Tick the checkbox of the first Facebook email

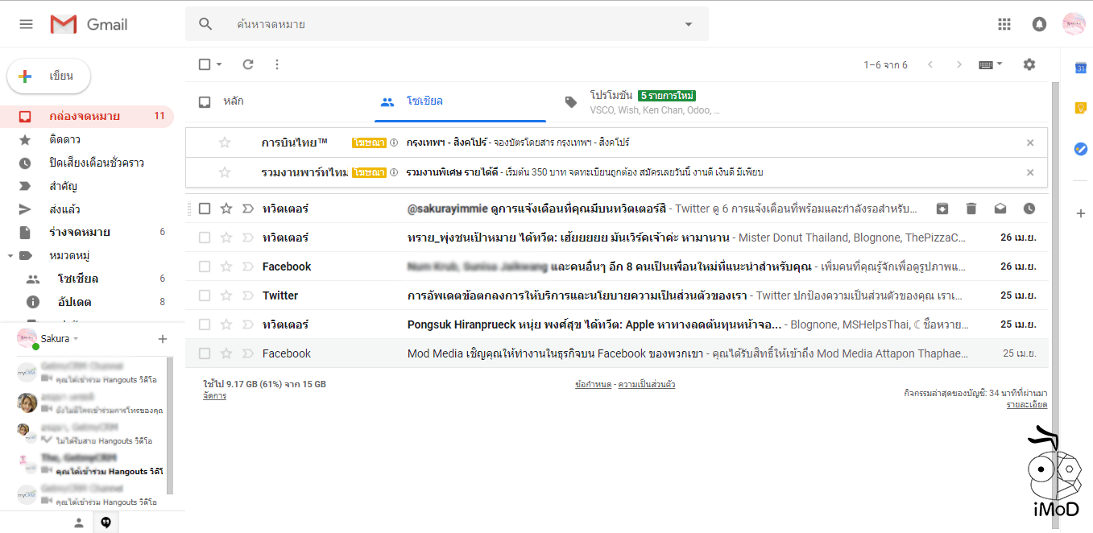tap(205, 266)
